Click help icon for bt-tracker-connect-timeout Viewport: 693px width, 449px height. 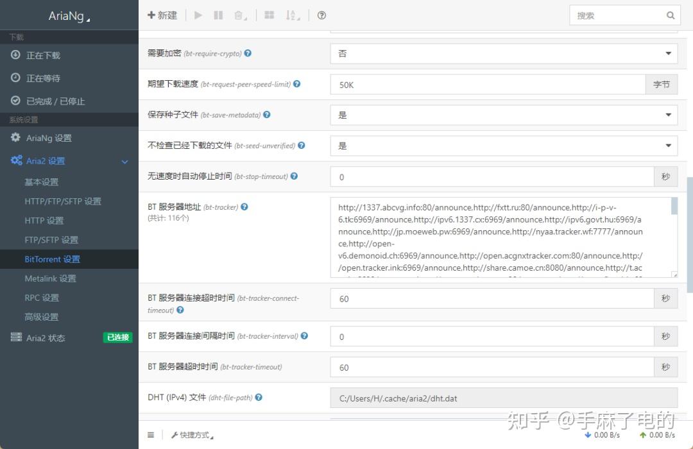180,310
